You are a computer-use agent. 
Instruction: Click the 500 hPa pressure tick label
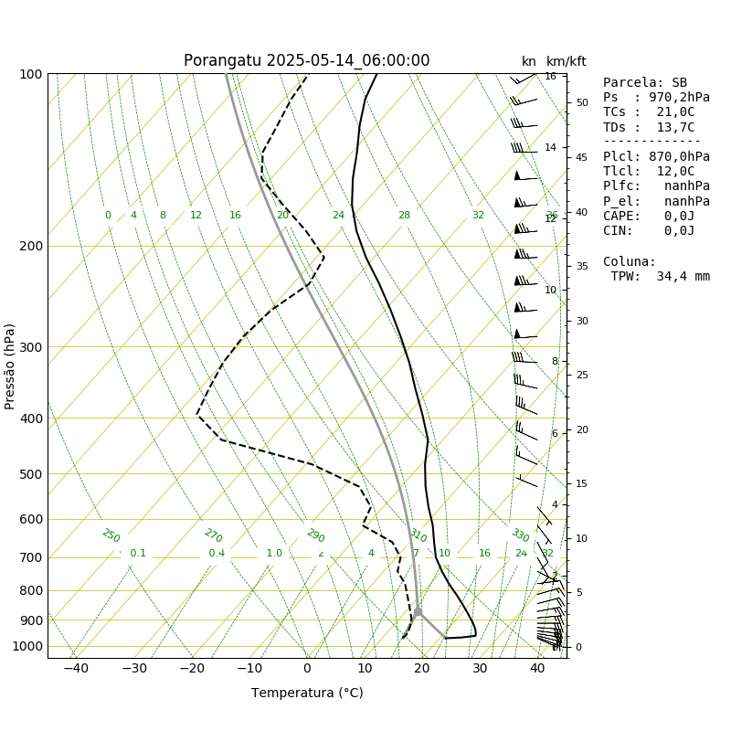pos(31,474)
